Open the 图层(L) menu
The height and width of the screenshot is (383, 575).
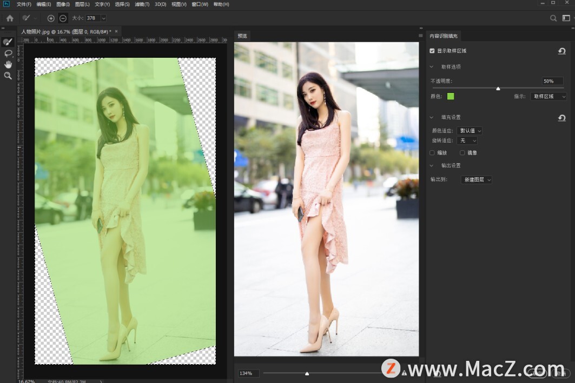82,4
